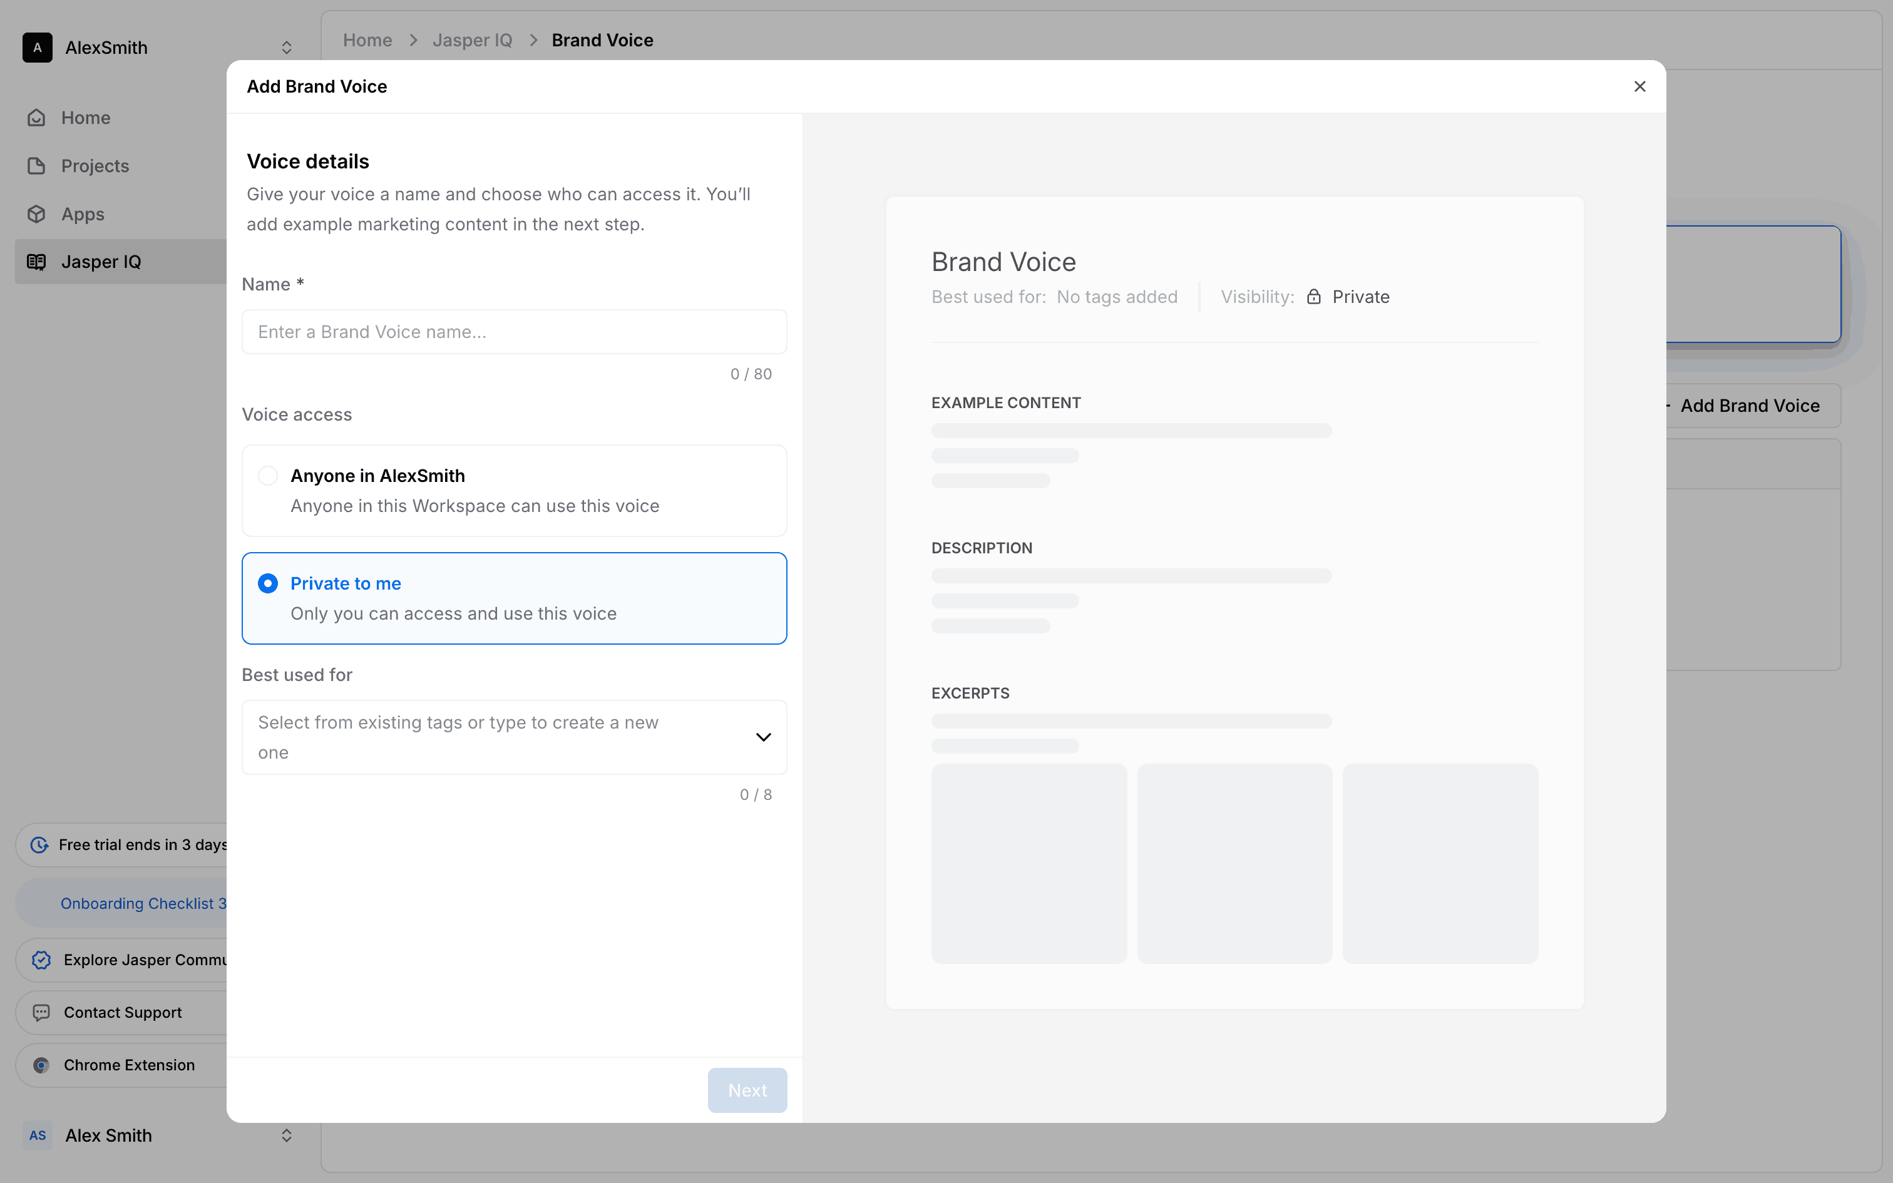Open the Onboarding Checklist item
Viewport: 1893px width, 1183px height.
(142, 904)
